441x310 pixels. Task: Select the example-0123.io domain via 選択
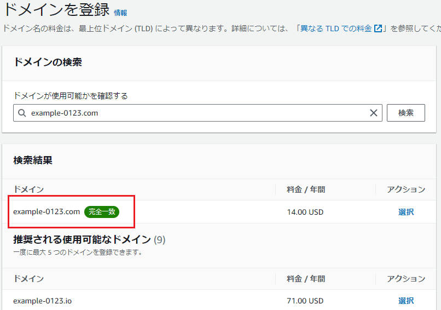coord(406,301)
